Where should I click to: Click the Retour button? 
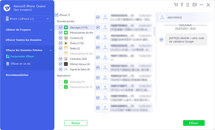(x=76, y=123)
